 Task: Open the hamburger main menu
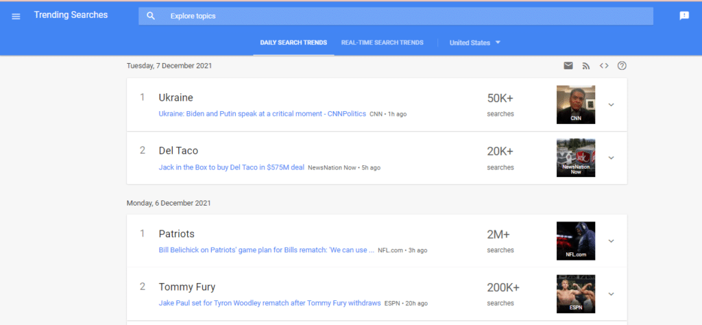pos(16,16)
